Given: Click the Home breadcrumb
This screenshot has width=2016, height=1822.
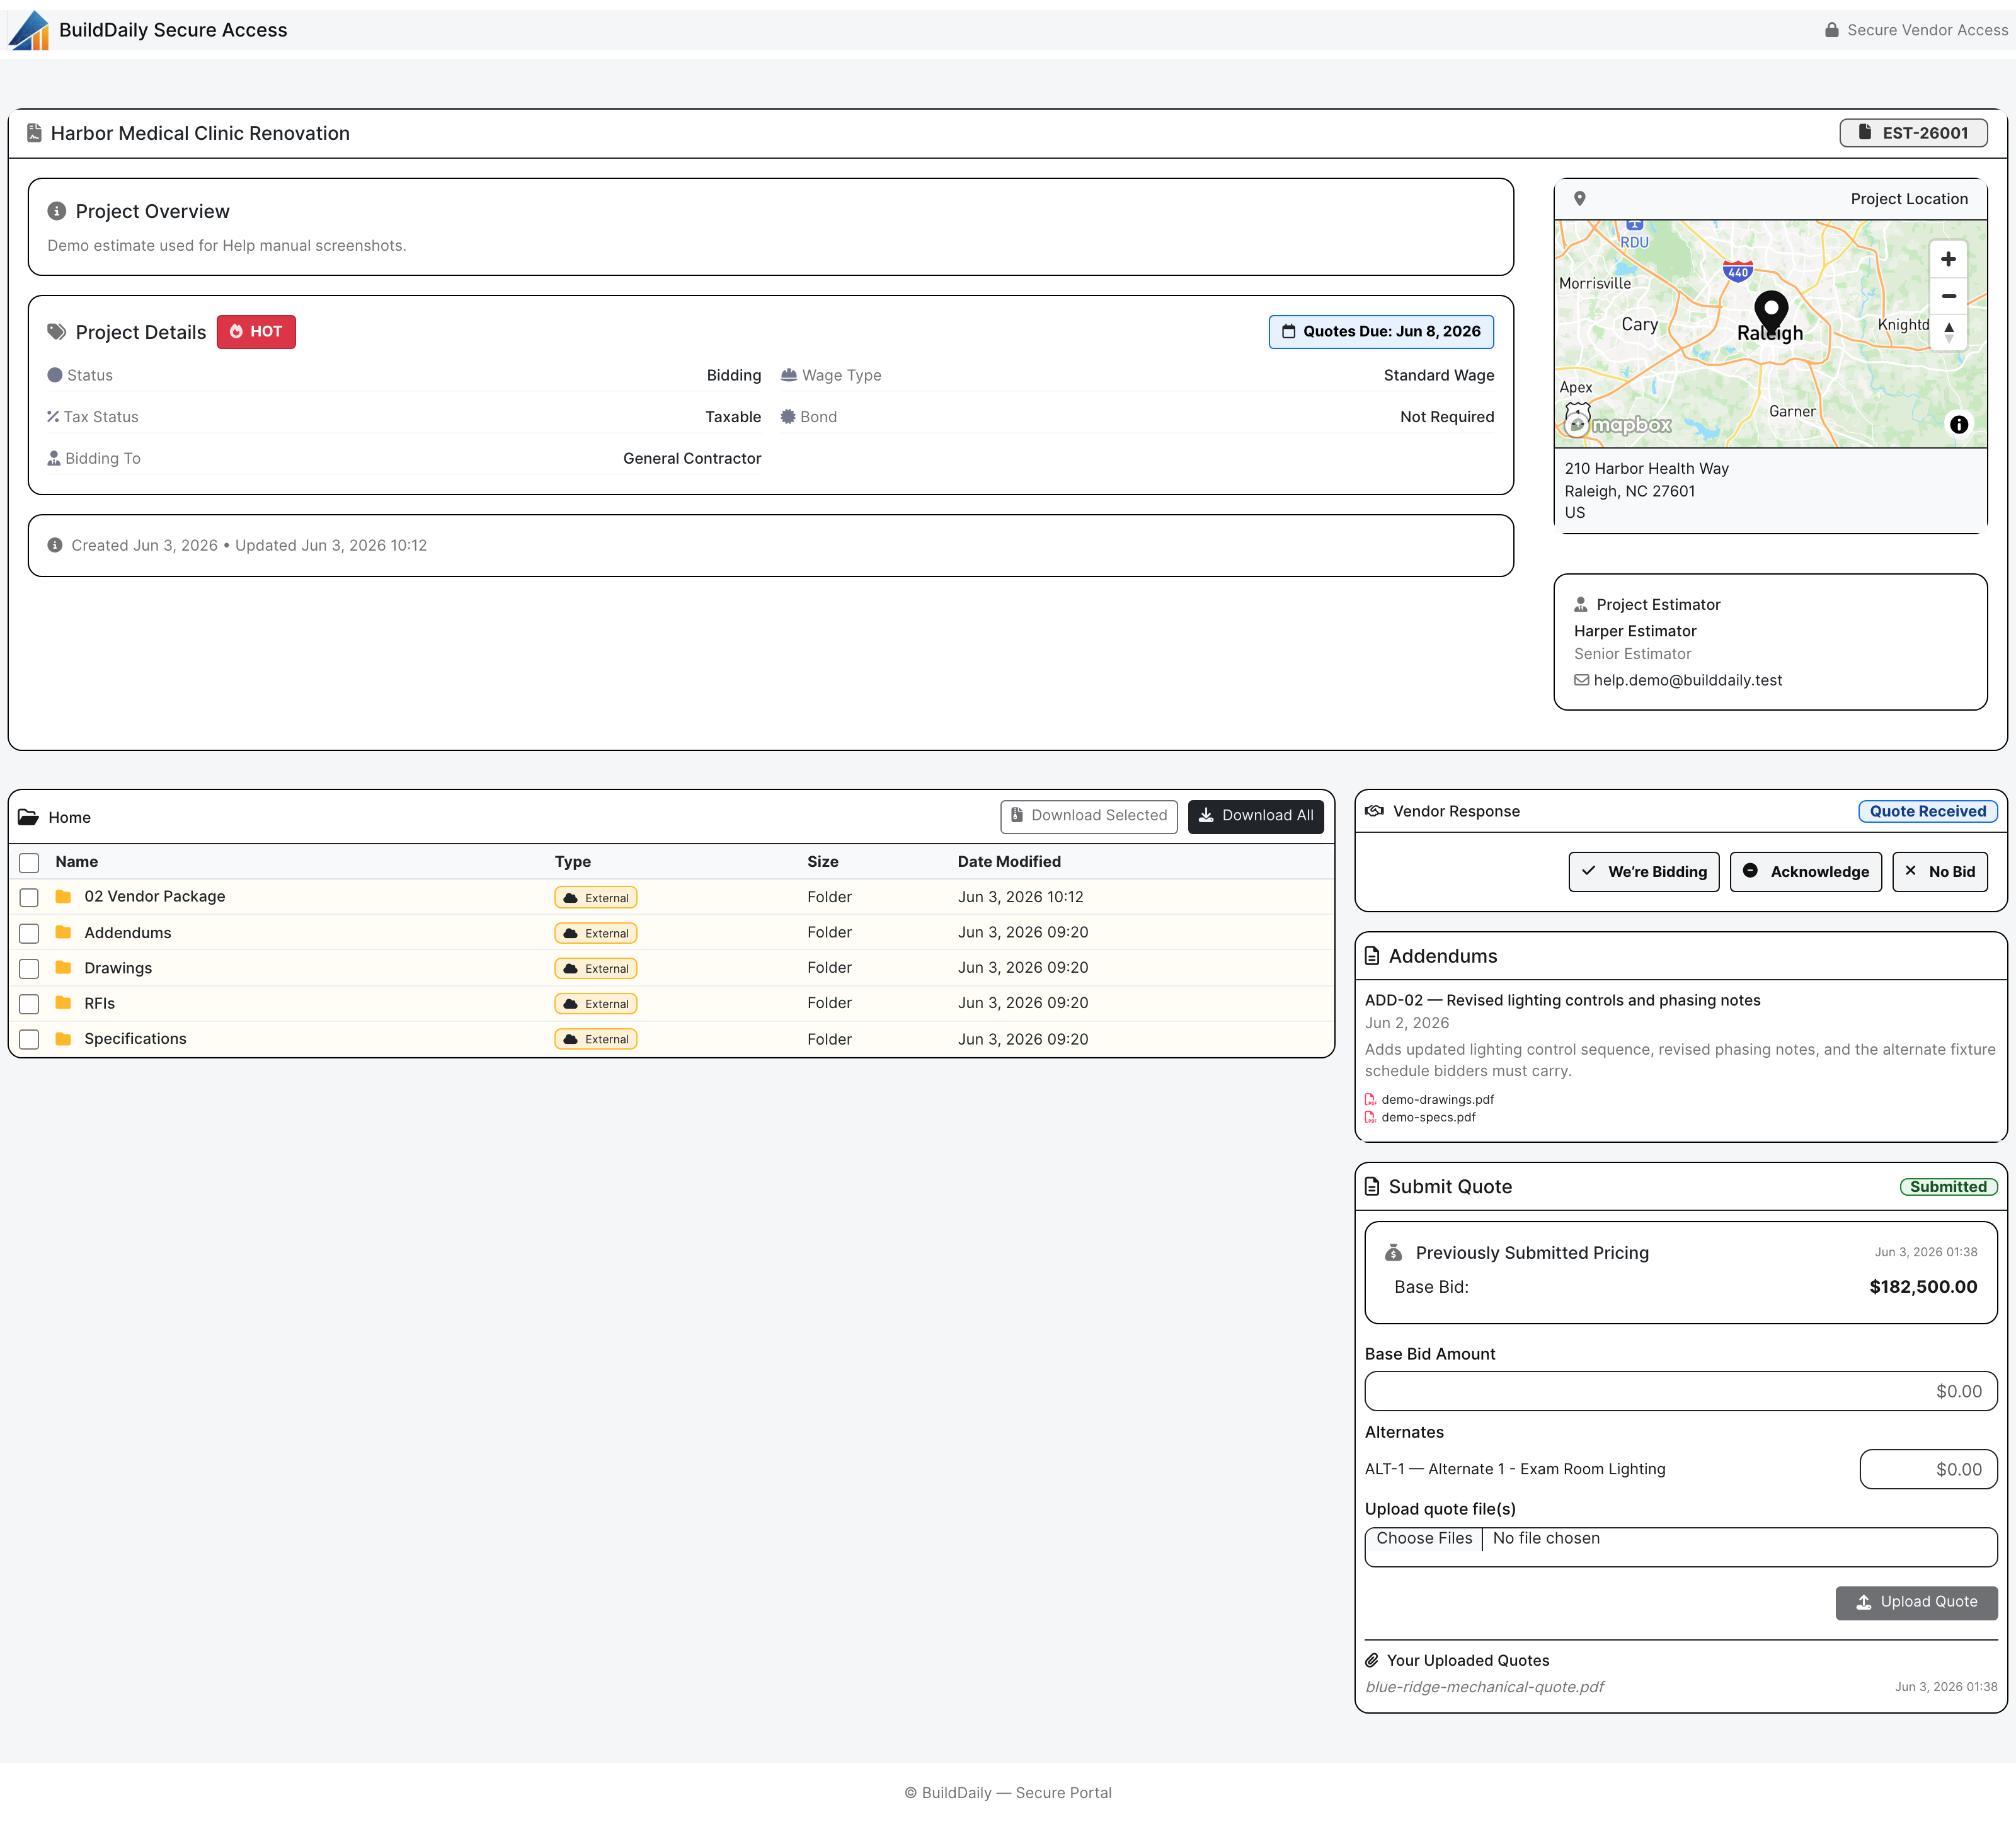Looking at the screenshot, I should coord(69,817).
